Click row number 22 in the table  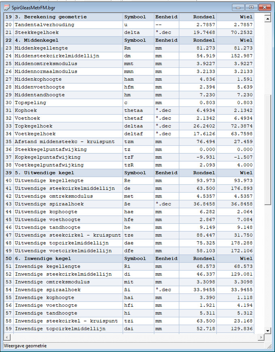8,40
